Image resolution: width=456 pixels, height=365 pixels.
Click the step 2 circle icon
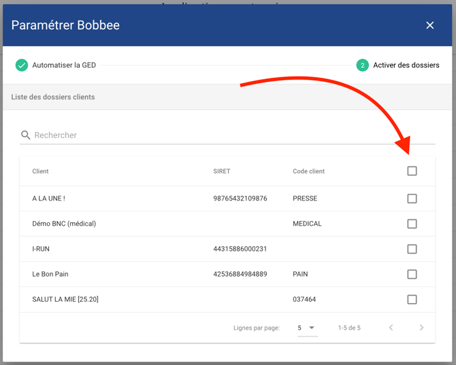pyautogui.click(x=362, y=65)
